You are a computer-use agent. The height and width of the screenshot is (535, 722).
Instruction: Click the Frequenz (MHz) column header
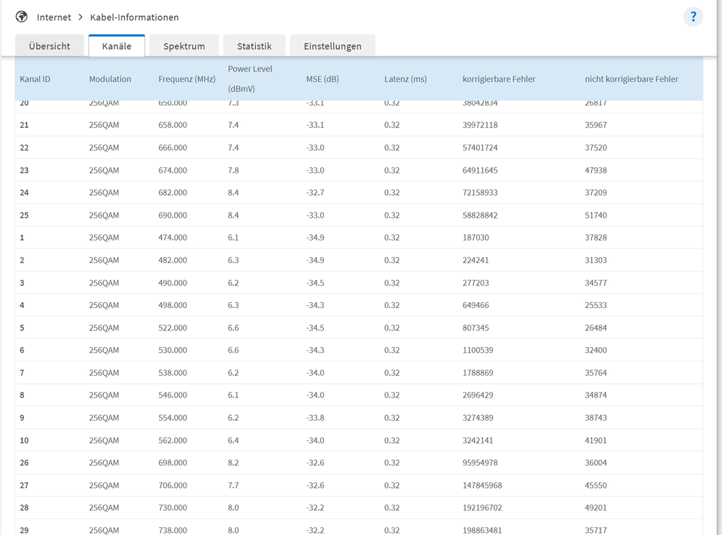(187, 79)
